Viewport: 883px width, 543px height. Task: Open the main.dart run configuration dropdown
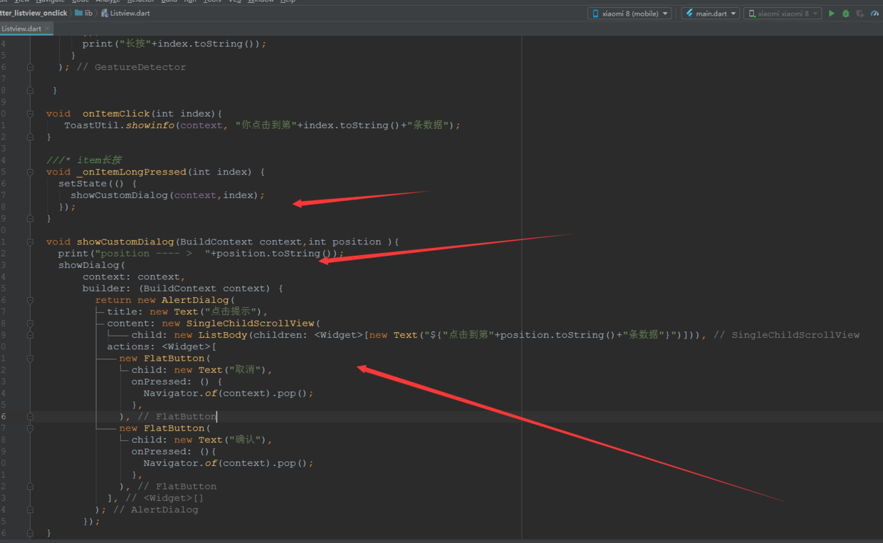[710, 14]
